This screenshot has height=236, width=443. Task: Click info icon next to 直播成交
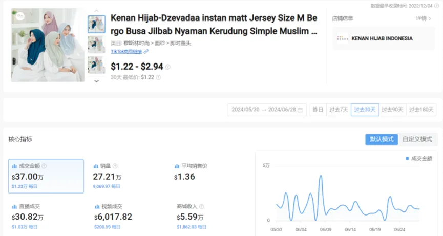(x=44, y=206)
